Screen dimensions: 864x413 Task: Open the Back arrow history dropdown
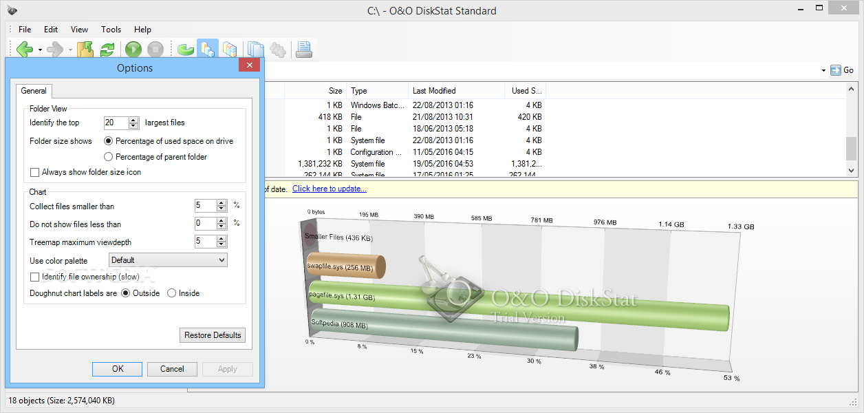(x=40, y=50)
